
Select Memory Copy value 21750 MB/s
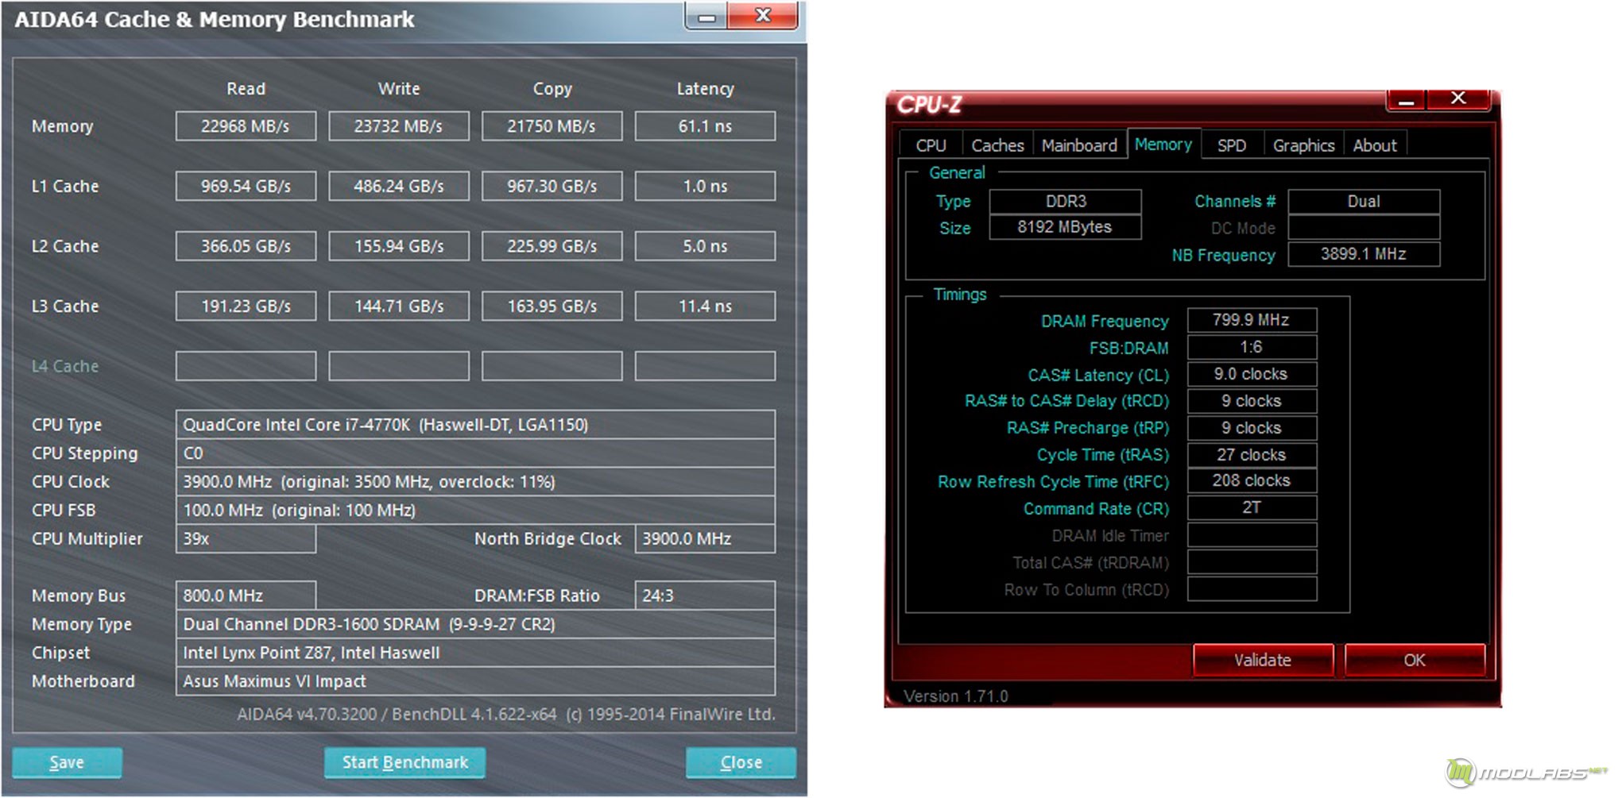[552, 126]
